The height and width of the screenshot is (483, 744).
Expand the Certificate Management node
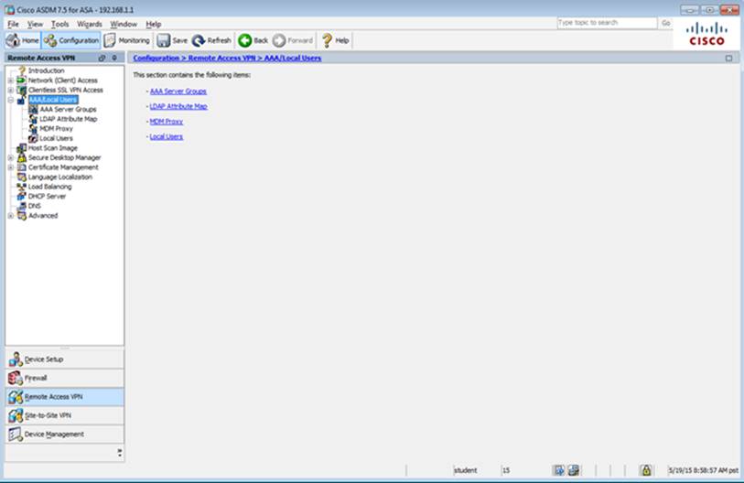[x=10, y=167]
